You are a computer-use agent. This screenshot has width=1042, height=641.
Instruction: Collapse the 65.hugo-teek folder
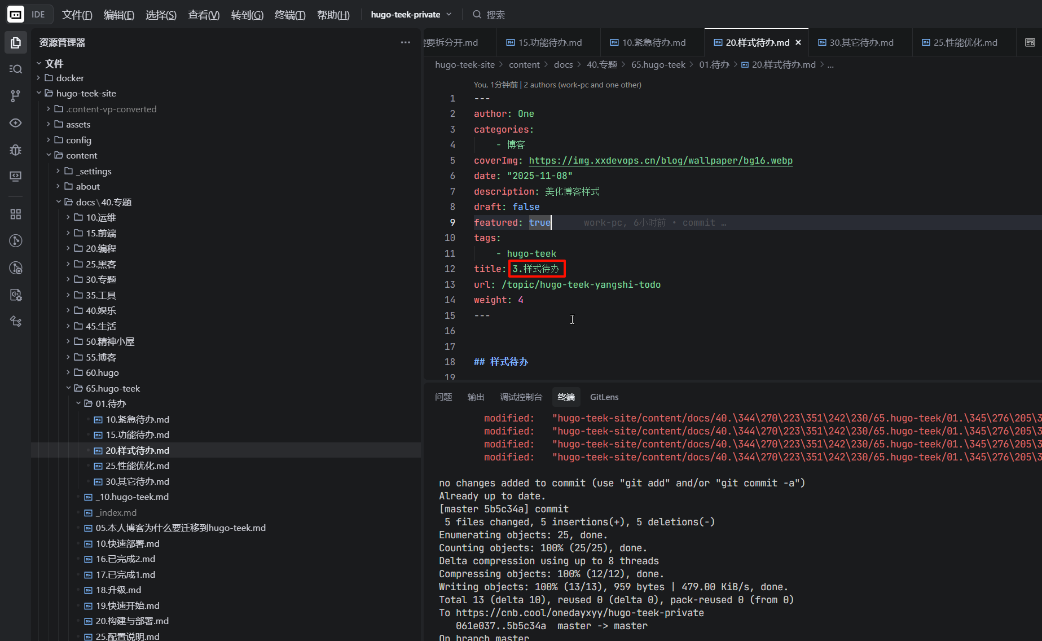click(x=112, y=388)
